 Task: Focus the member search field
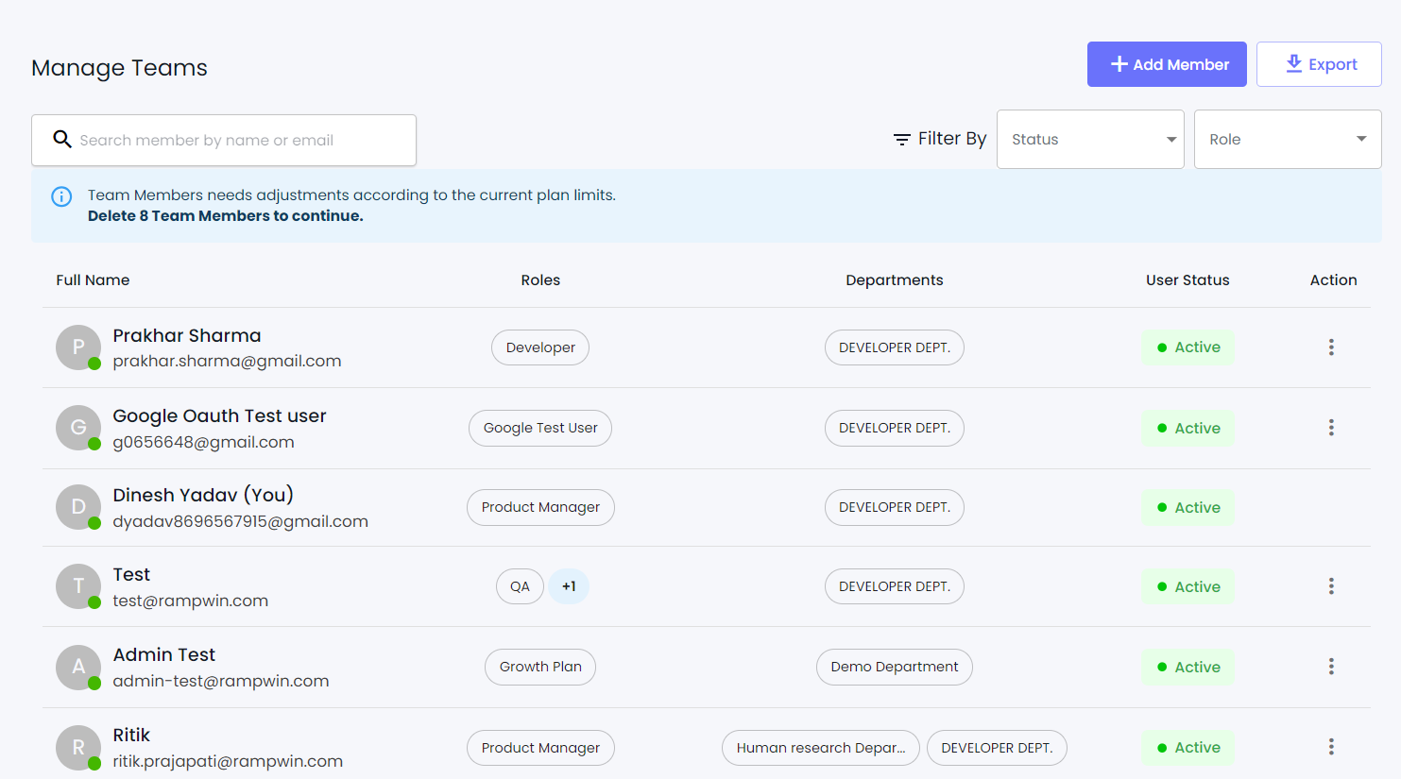tap(236, 140)
